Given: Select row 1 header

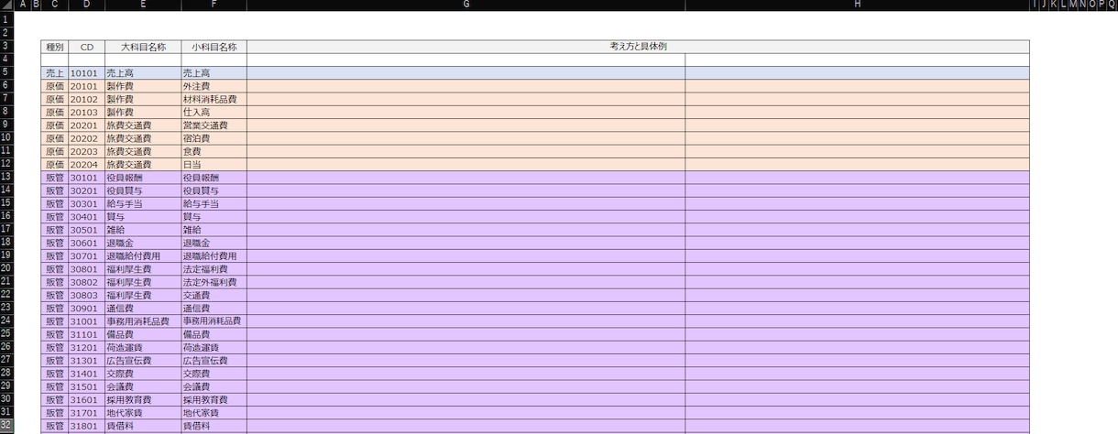Looking at the screenshot, I should point(5,18).
